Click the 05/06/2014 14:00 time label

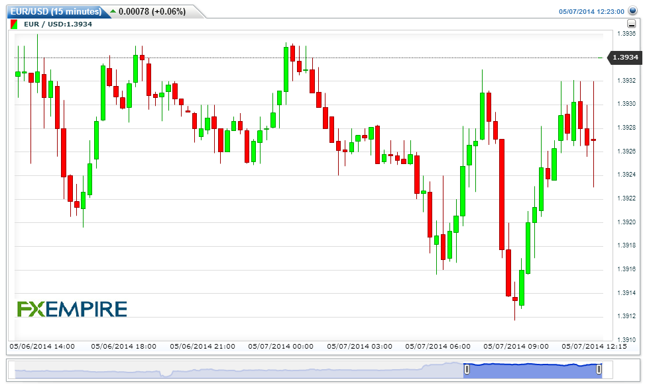42,346
